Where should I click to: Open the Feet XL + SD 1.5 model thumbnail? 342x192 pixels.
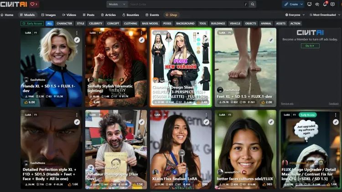(x=245, y=67)
